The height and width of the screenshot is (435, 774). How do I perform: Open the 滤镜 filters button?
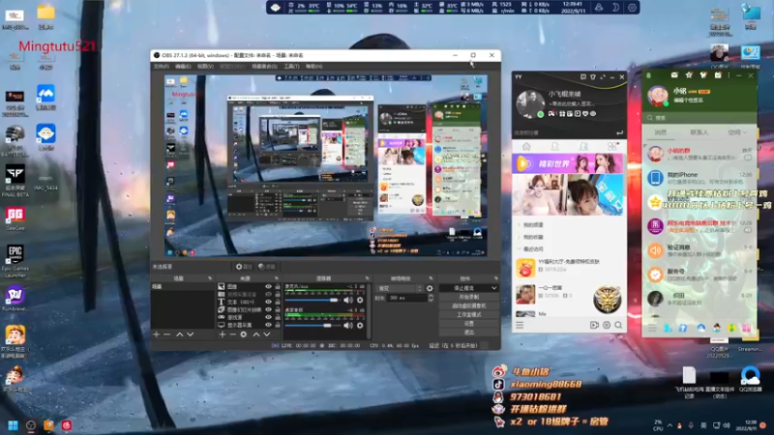(267, 267)
